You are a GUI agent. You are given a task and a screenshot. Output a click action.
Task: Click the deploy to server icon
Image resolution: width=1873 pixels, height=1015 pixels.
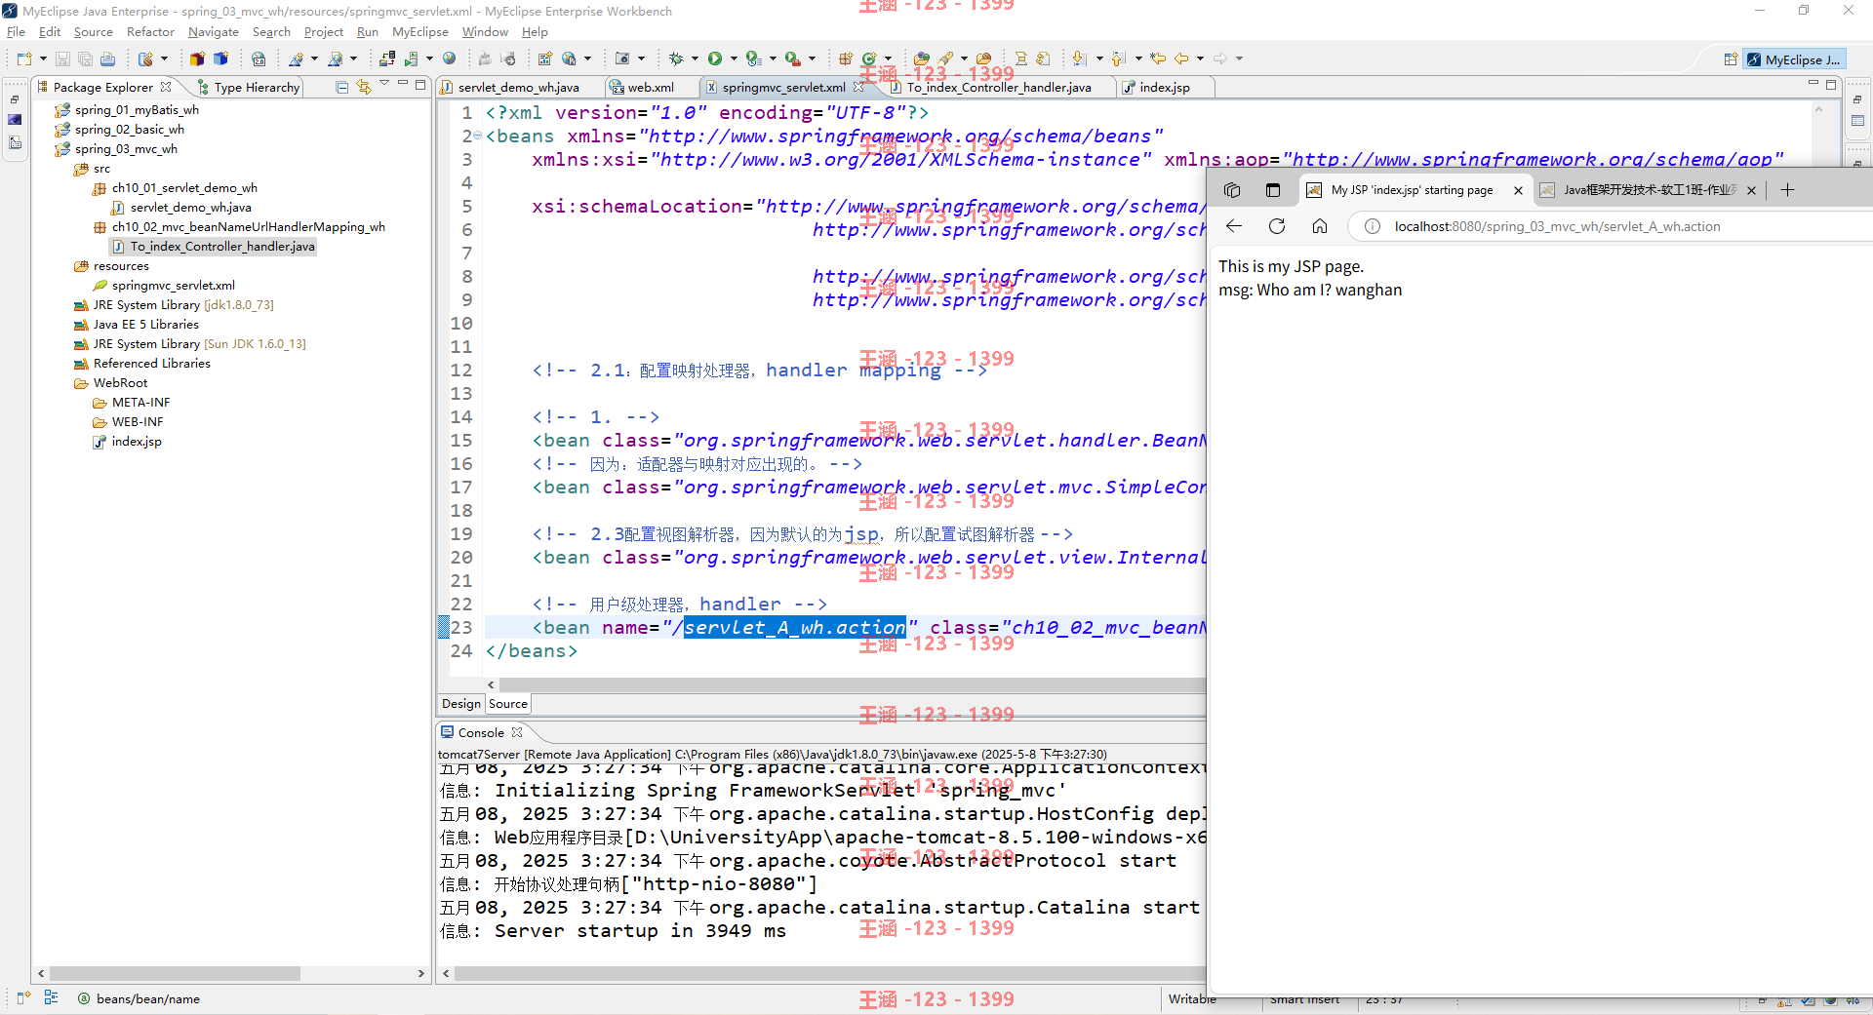pyautogui.click(x=387, y=59)
